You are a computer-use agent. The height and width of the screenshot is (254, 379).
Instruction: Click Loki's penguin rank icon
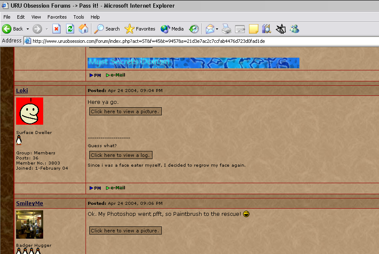[19, 140]
